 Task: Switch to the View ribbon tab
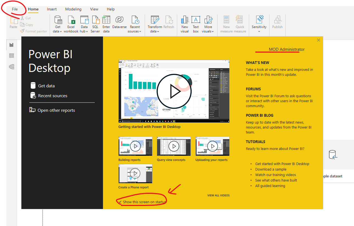(94, 9)
